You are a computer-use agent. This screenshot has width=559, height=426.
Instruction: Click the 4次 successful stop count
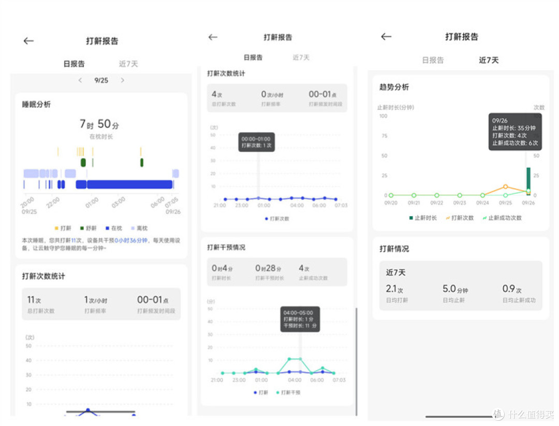pos(304,268)
